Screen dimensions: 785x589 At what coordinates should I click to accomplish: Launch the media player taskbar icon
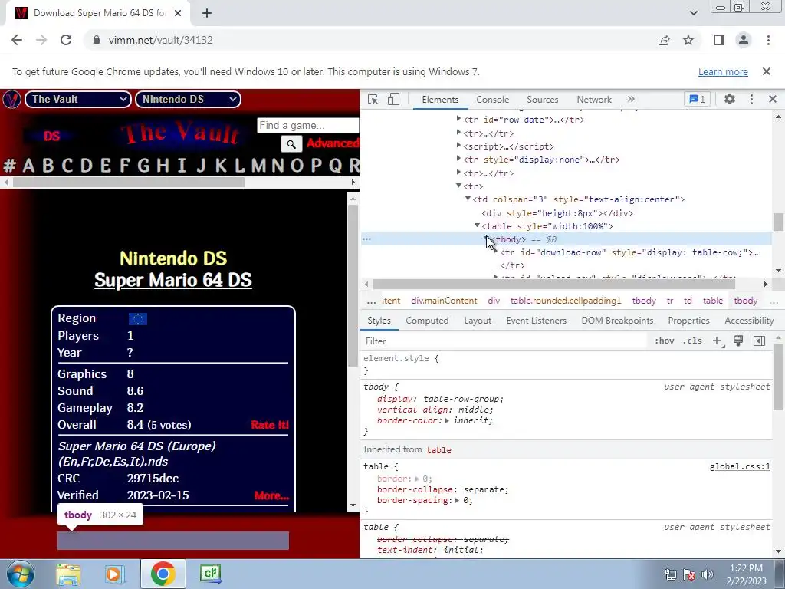pos(114,574)
